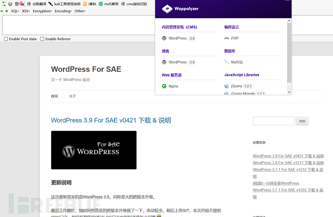Open the SQL dropdown menu
Viewport: 333px width, 217px height.
click(15, 11)
